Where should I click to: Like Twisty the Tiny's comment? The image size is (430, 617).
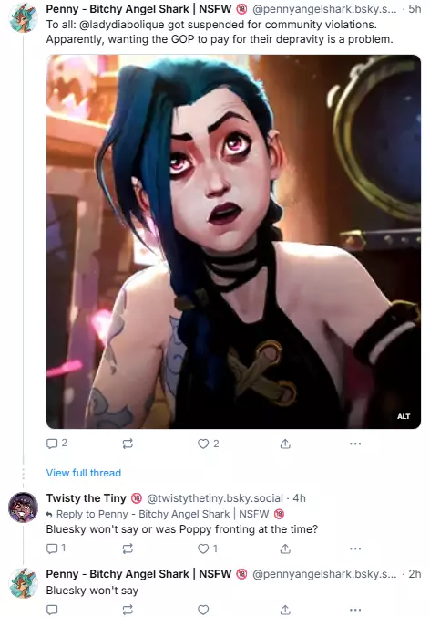click(x=207, y=549)
